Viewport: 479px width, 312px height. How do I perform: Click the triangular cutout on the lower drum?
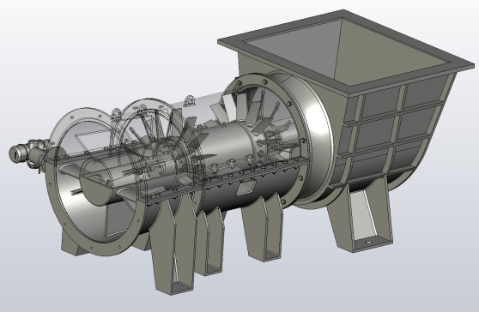tap(246, 189)
